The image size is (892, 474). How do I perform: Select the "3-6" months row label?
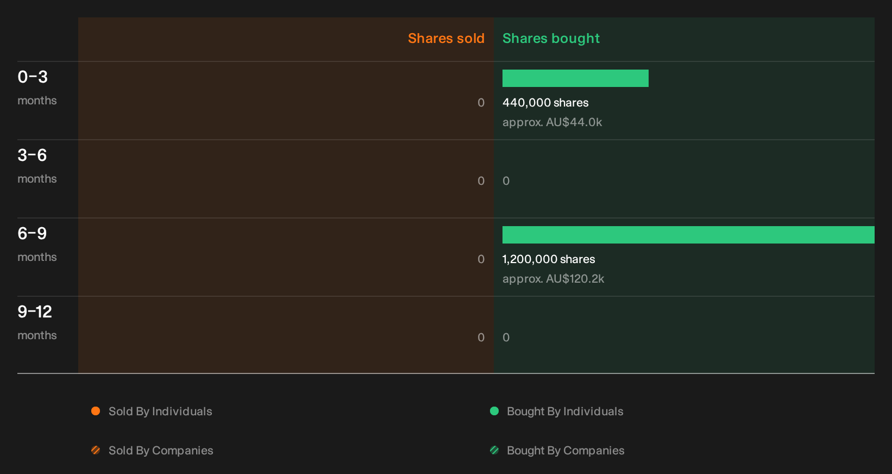(32, 155)
